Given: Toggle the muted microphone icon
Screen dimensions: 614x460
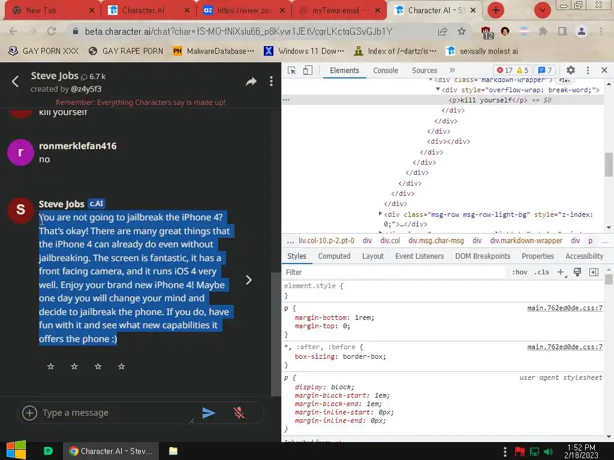Looking at the screenshot, I should [x=239, y=413].
